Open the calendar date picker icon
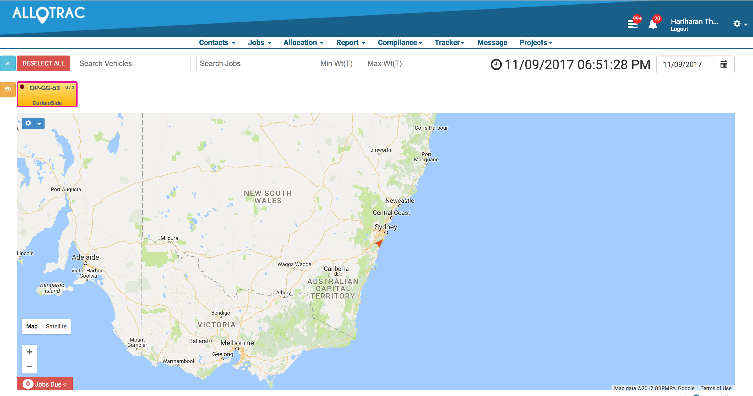This screenshot has width=753, height=396. click(723, 64)
